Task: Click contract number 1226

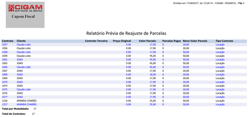Action: [5, 101]
